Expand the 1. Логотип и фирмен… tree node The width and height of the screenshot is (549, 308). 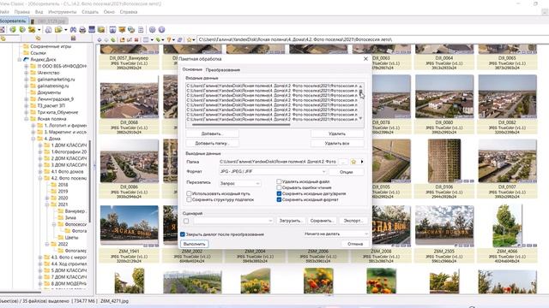[x=33, y=126]
